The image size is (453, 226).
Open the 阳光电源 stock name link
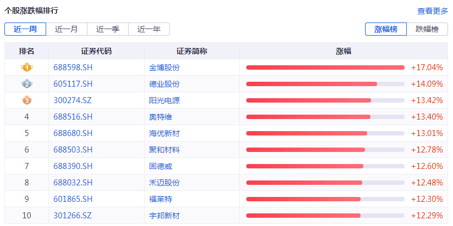click(x=164, y=100)
